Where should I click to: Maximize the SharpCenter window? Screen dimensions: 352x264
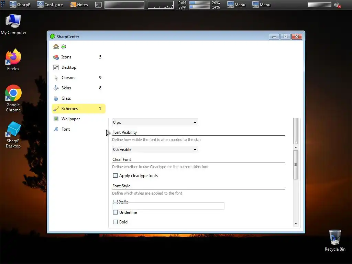[285, 36]
